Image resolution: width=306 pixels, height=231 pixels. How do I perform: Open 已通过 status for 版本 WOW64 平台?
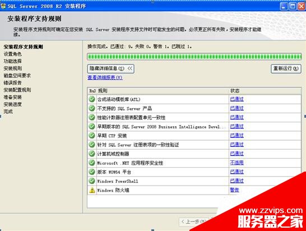pyautogui.click(x=237, y=172)
